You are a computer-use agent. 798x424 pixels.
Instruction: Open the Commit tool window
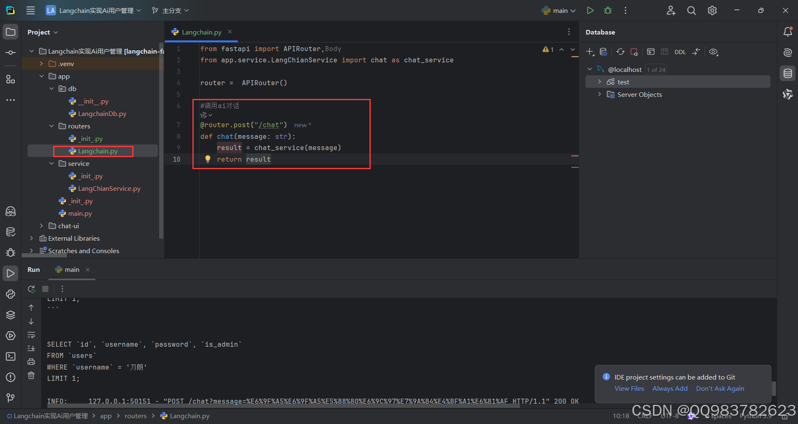pos(11,53)
